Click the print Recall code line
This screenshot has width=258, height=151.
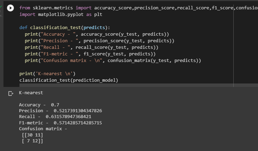91,47
